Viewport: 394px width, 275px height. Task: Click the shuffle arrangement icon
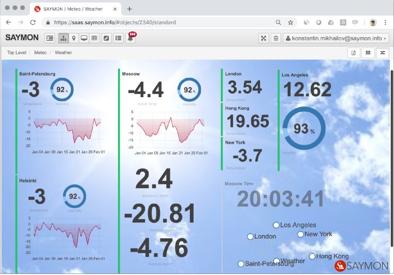(x=383, y=53)
